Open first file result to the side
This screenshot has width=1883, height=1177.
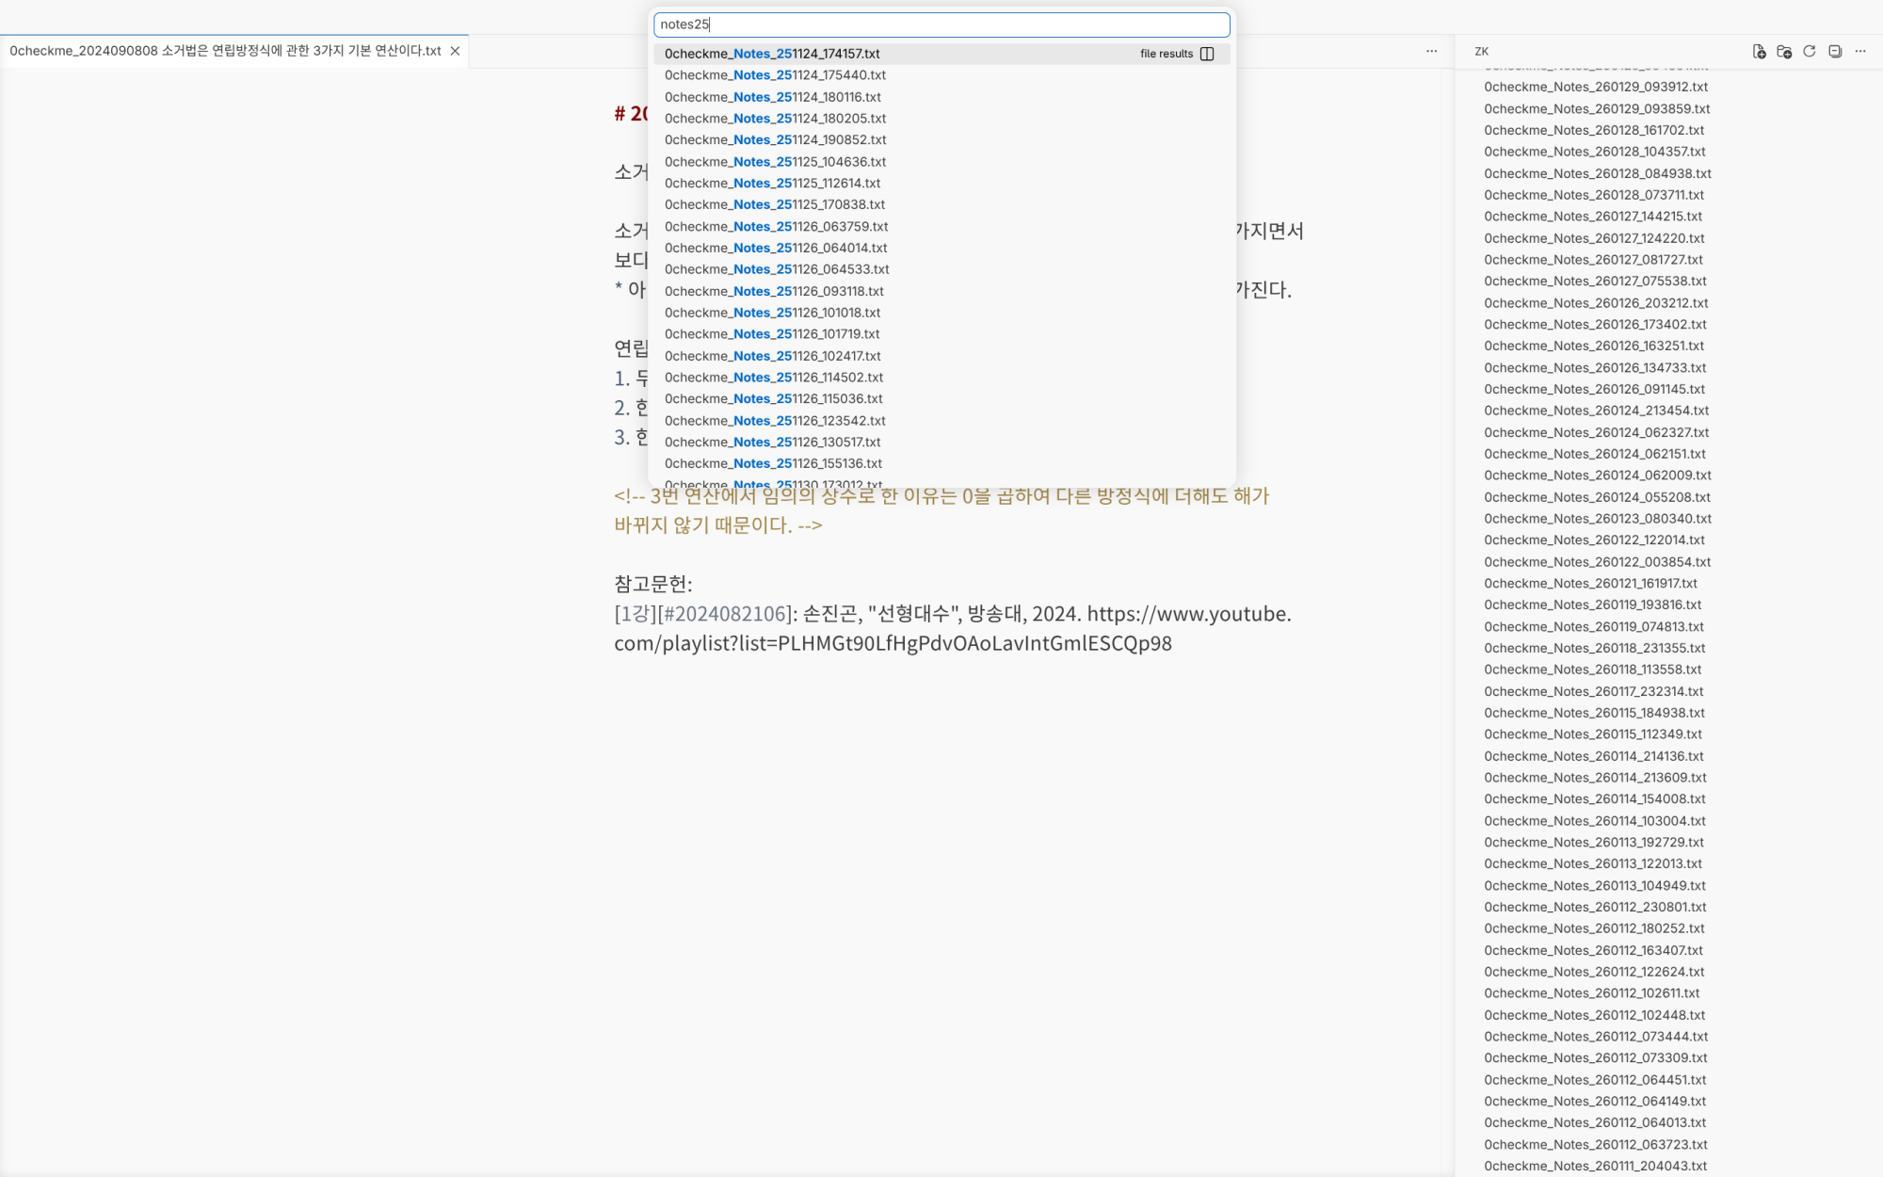coord(1207,54)
